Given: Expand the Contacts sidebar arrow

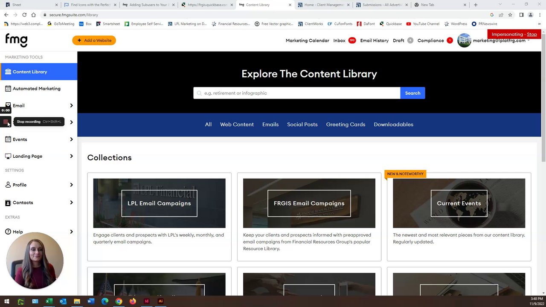Looking at the screenshot, I should click(71, 203).
